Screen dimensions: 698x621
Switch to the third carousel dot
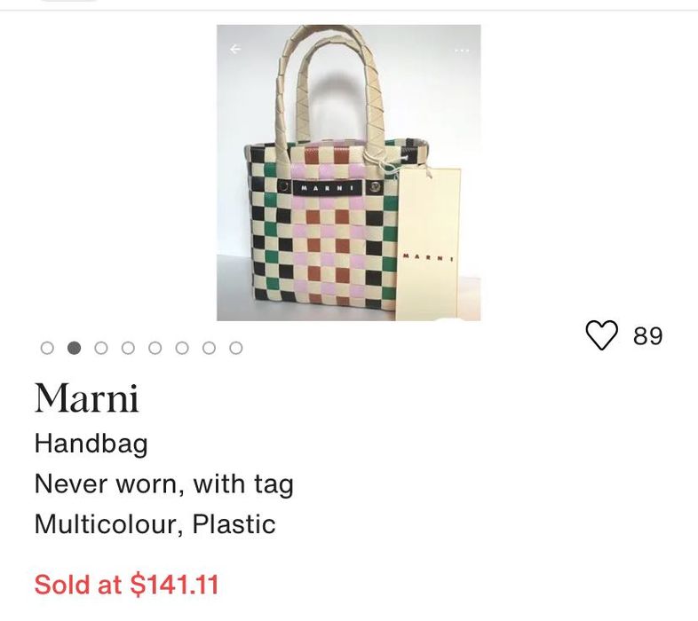[x=101, y=349]
